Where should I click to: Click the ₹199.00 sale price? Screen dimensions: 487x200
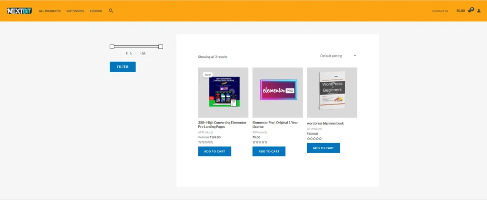pyautogui.click(x=215, y=137)
